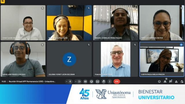Viewport: 185px width, 104px height.
Task: Expand video settings chevron beside camera
Action: (x=76, y=81)
